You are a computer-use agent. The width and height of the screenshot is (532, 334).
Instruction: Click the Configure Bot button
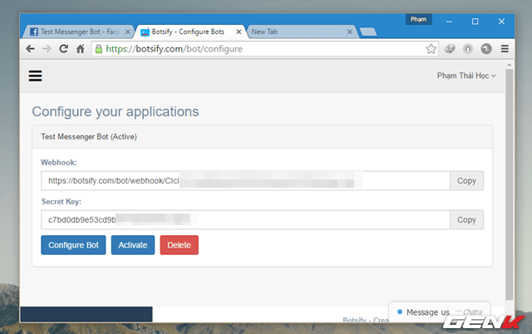[x=73, y=245]
